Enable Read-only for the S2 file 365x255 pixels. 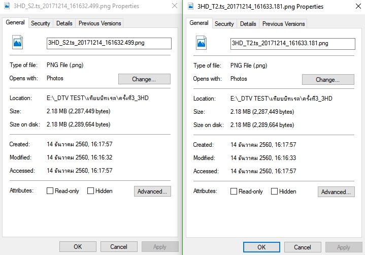pyautogui.click(x=50, y=191)
